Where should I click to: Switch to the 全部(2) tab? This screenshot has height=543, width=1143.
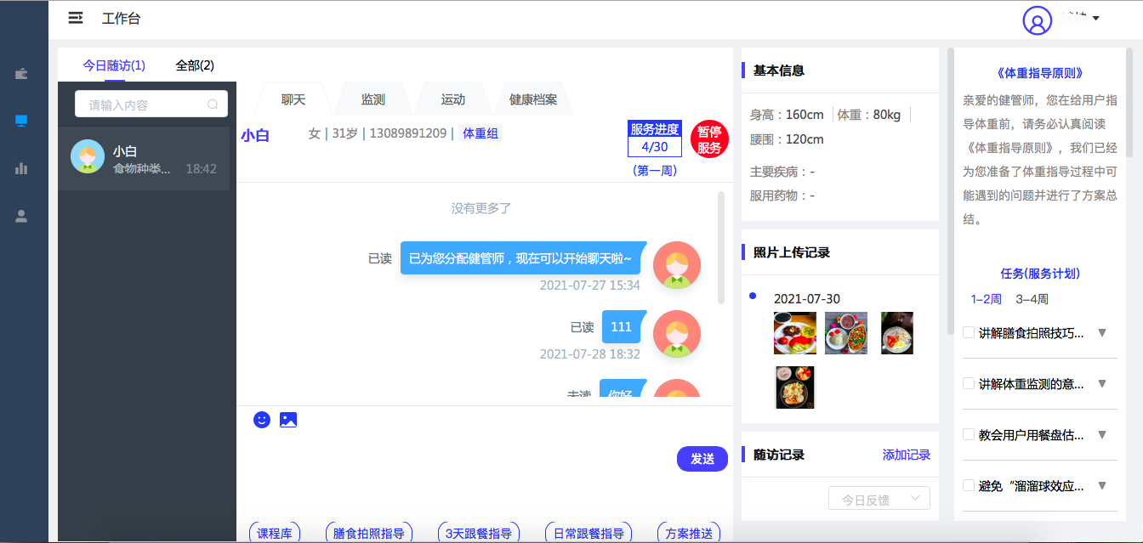(x=195, y=65)
